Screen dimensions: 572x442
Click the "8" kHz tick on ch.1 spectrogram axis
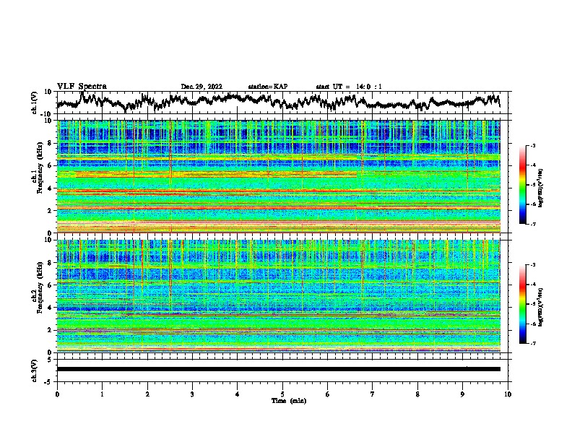51,143
